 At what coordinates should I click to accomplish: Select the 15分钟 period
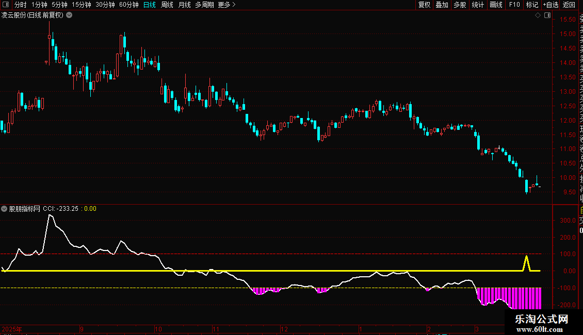(82, 5)
